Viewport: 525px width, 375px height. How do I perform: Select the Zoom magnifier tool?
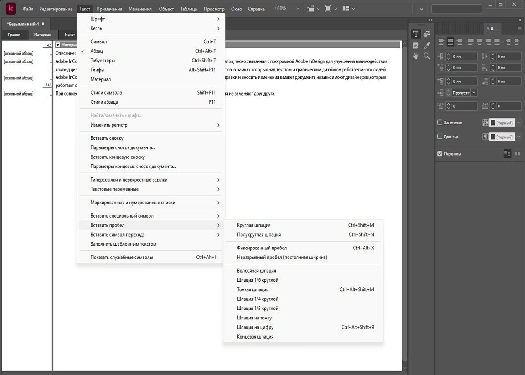pos(427,56)
